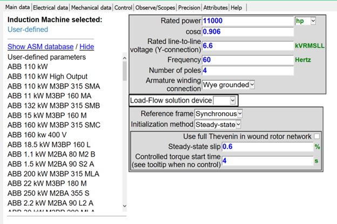Viewport: 337px width, 224px height.
Task: Switch to the Main data tab
Action: [17, 8]
